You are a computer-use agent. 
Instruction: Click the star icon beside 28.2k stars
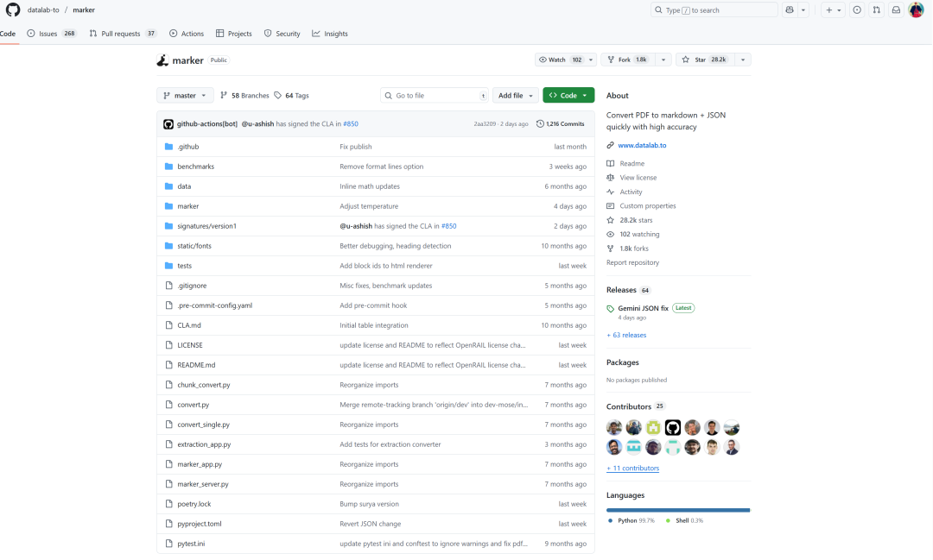(x=611, y=220)
